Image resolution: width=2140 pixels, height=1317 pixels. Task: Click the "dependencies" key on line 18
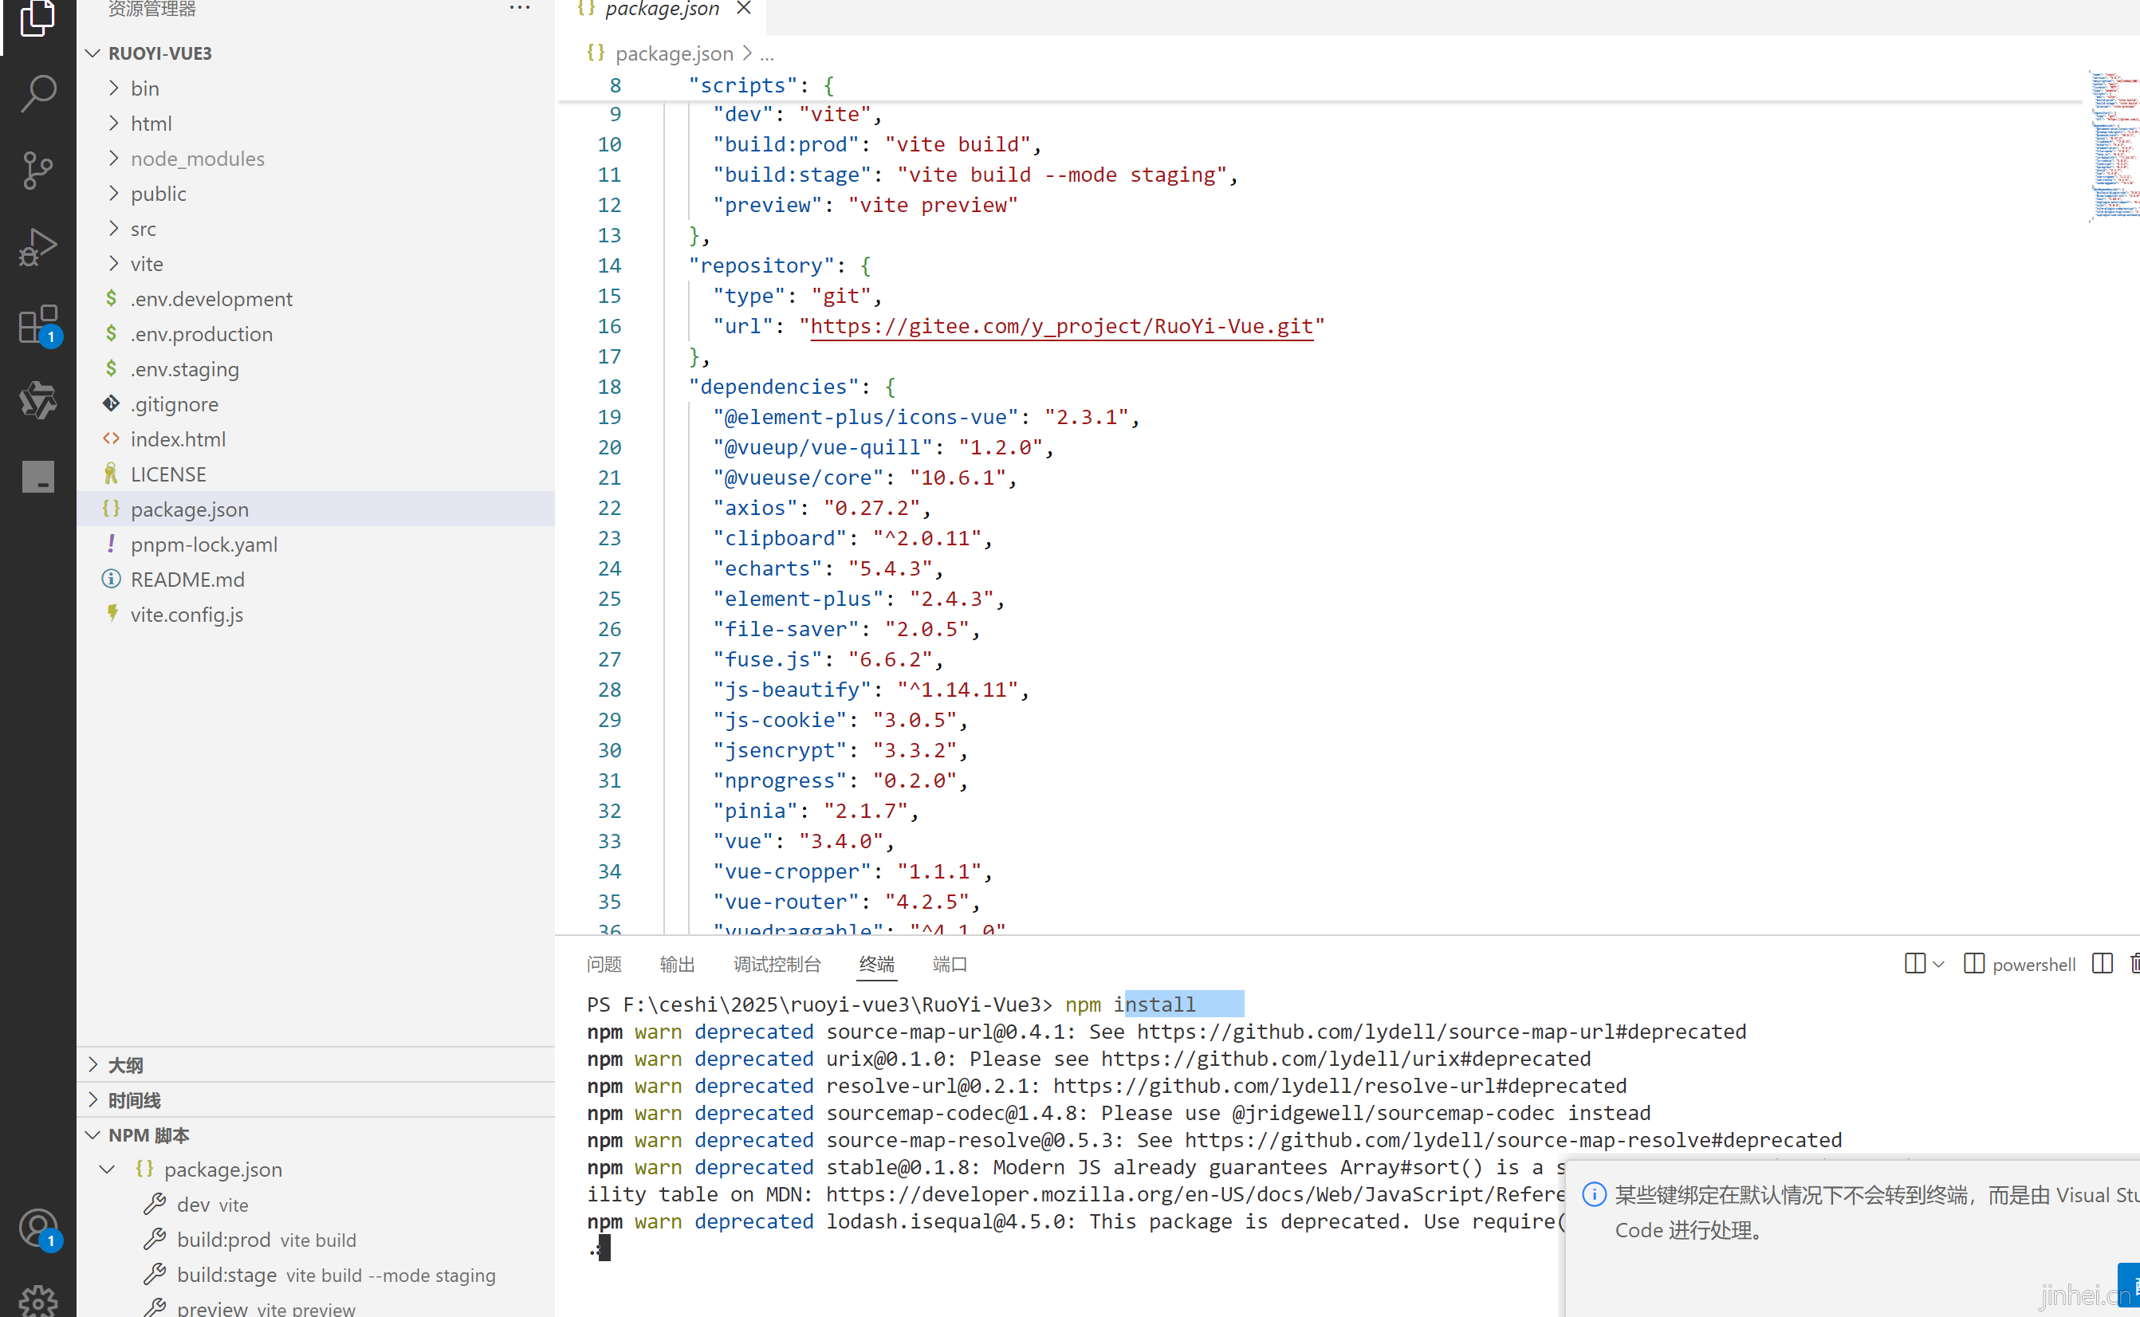click(x=773, y=387)
